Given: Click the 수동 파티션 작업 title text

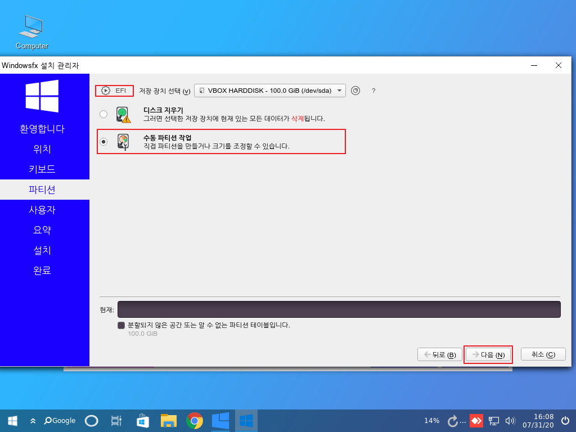Looking at the screenshot, I should click(x=167, y=138).
